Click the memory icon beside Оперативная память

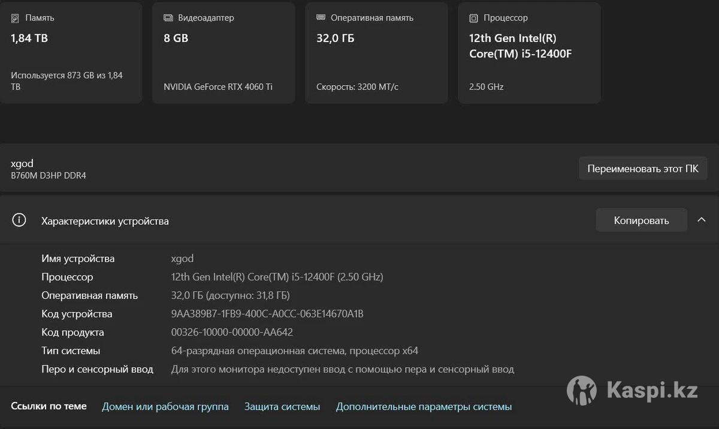coord(321,18)
